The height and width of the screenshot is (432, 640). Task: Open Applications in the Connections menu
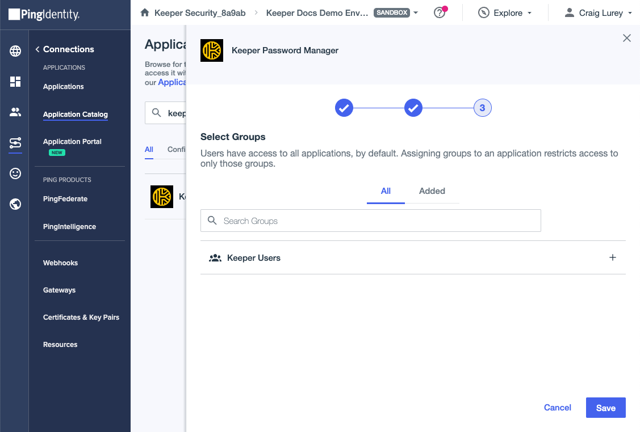pyautogui.click(x=63, y=87)
